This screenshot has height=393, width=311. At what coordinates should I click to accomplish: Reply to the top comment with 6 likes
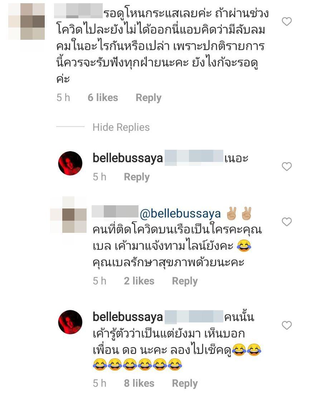pyautogui.click(x=149, y=98)
